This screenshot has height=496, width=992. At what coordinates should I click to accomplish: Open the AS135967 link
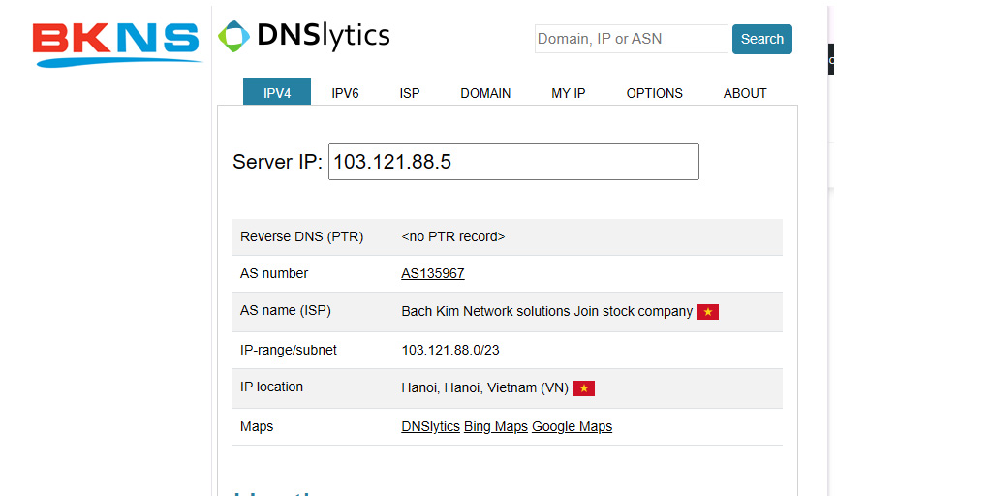point(433,273)
